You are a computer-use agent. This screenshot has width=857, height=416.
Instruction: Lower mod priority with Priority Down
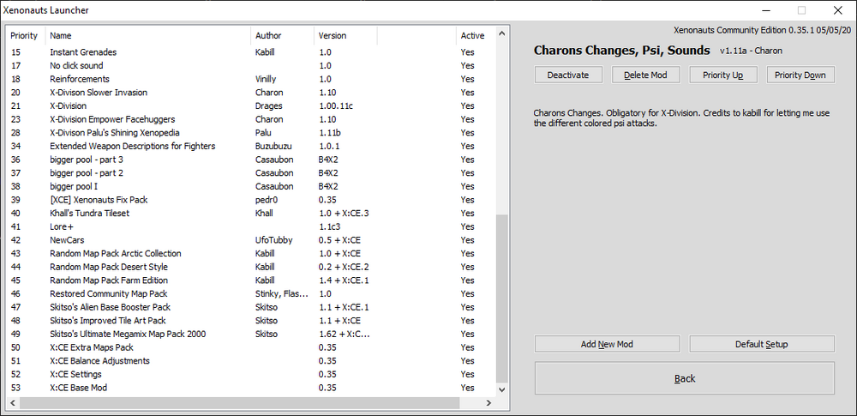(800, 75)
